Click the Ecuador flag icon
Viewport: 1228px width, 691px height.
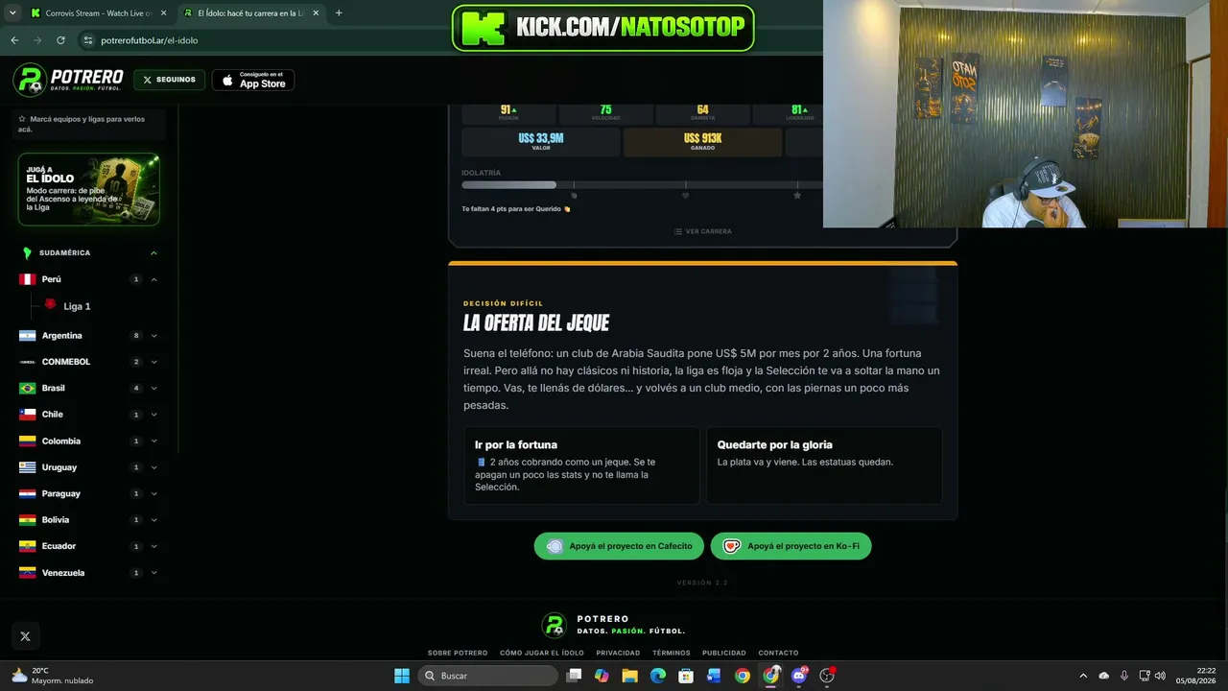[27, 546]
